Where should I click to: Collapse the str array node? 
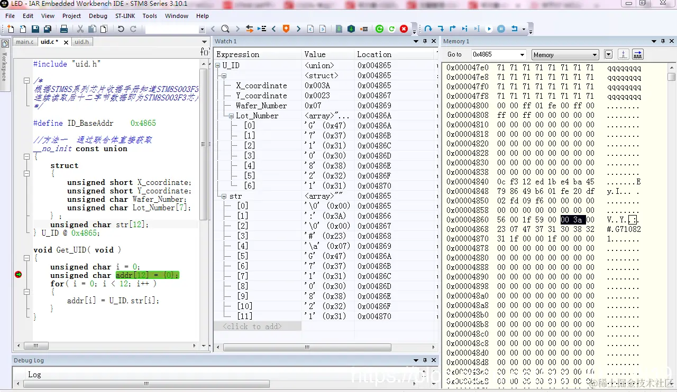(224, 196)
